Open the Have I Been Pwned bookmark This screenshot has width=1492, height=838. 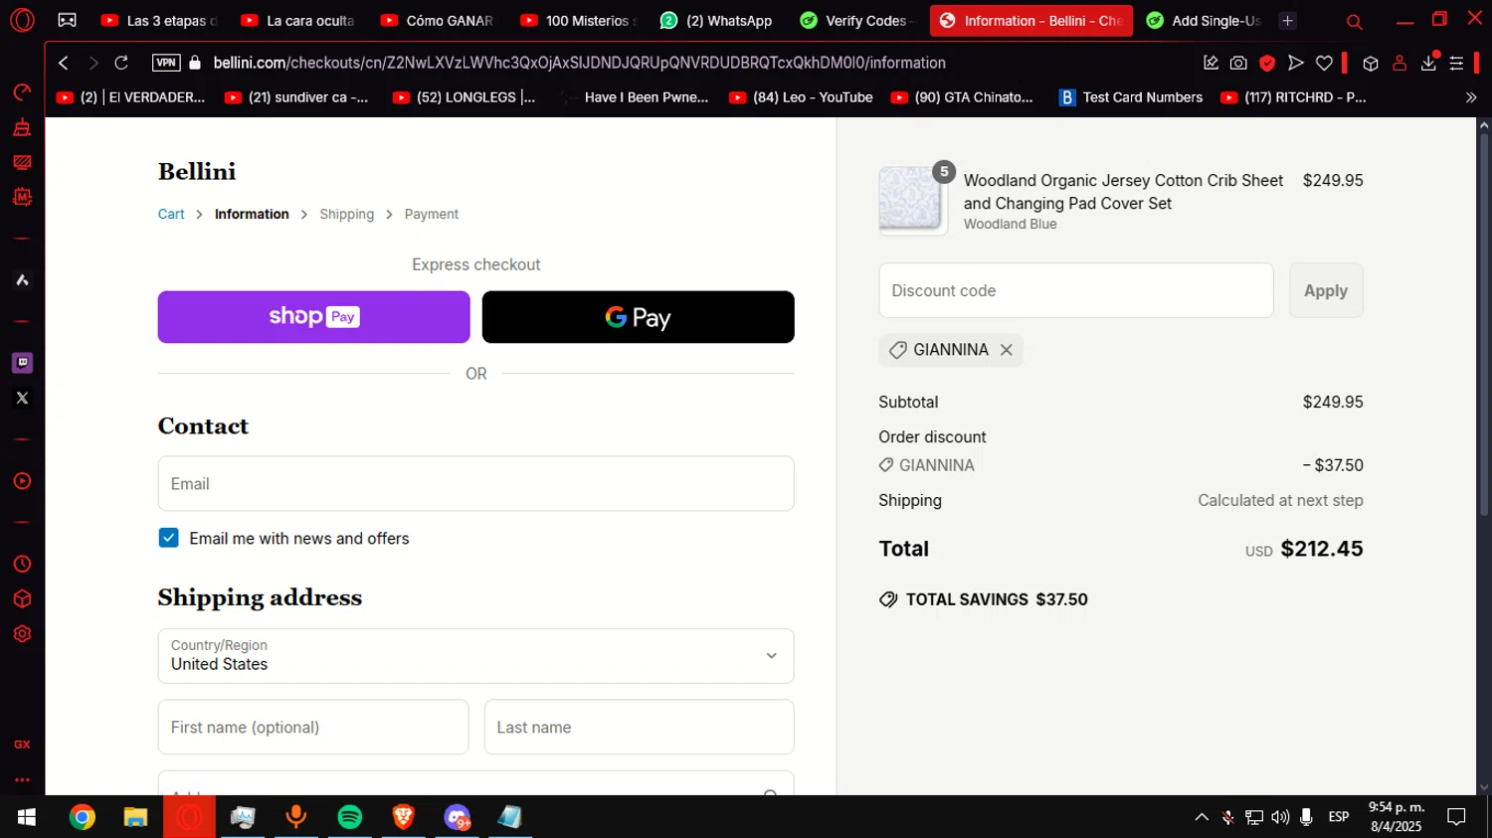coord(635,97)
